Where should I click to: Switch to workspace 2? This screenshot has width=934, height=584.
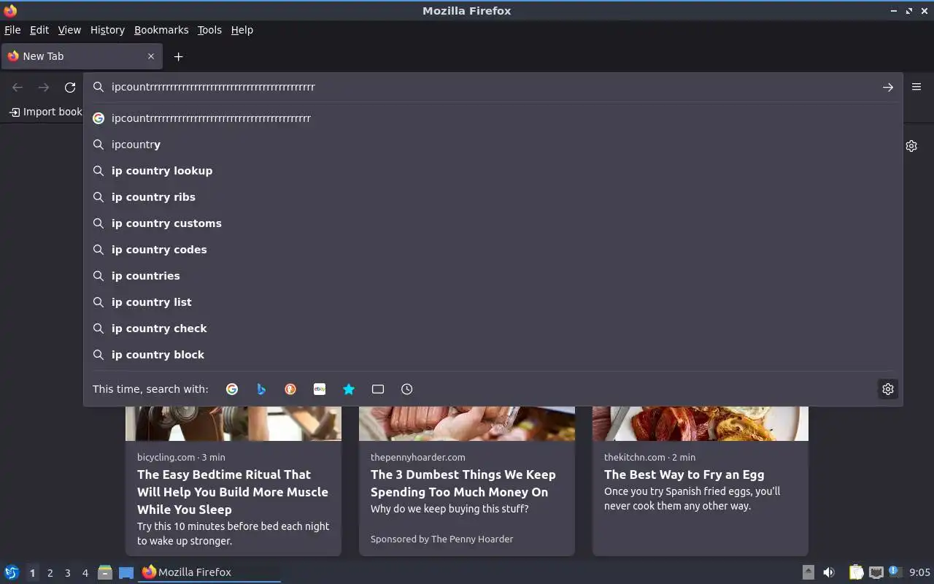pyautogui.click(x=50, y=573)
